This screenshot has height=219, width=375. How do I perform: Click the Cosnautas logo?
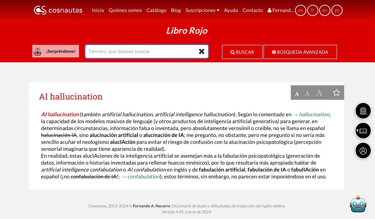pyautogui.click(x=58, y=10)
